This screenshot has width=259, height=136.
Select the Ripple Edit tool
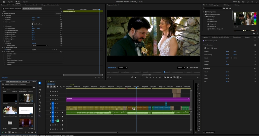[40, 90]
